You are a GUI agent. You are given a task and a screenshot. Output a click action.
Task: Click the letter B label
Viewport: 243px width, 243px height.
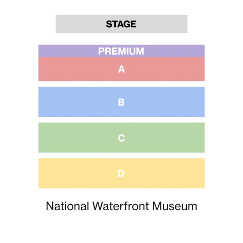click(x=121, y=102)
